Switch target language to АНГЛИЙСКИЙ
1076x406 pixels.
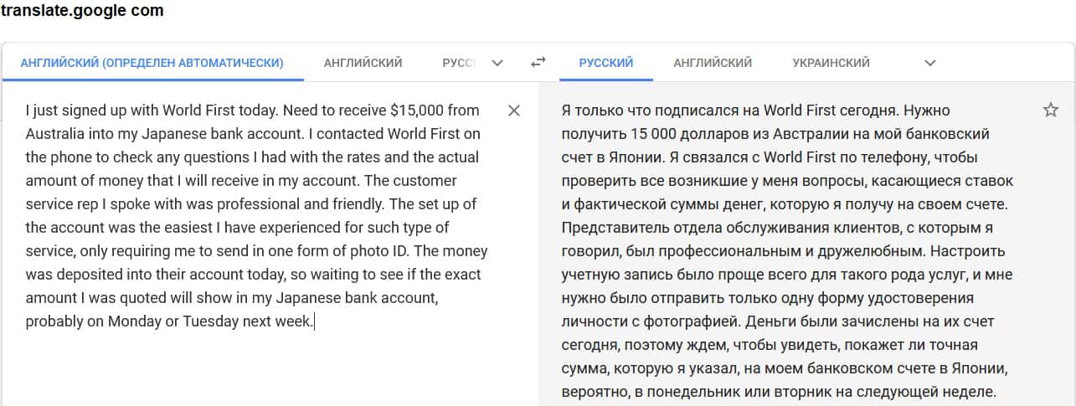click(x=713, y=63)
